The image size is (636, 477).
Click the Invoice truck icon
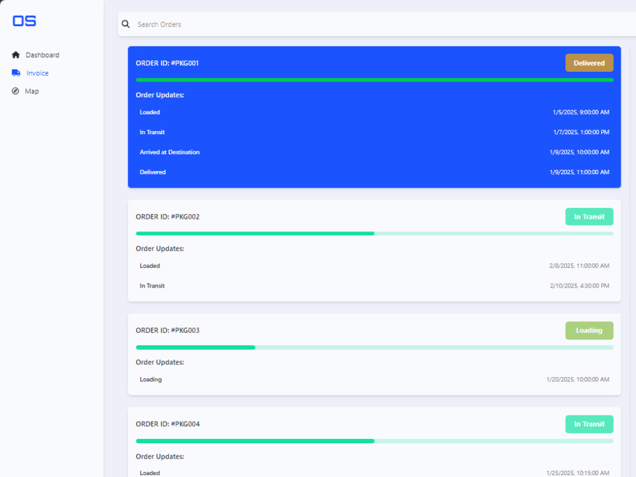point(17,73)
